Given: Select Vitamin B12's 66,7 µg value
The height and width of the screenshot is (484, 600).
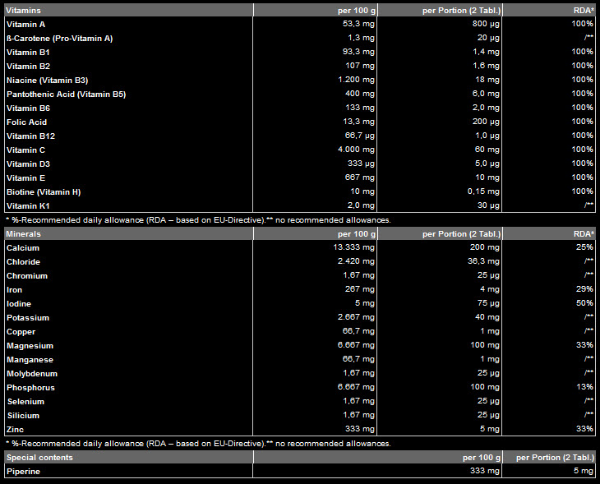Looking at the screenshot, I should tap(360, 136).
